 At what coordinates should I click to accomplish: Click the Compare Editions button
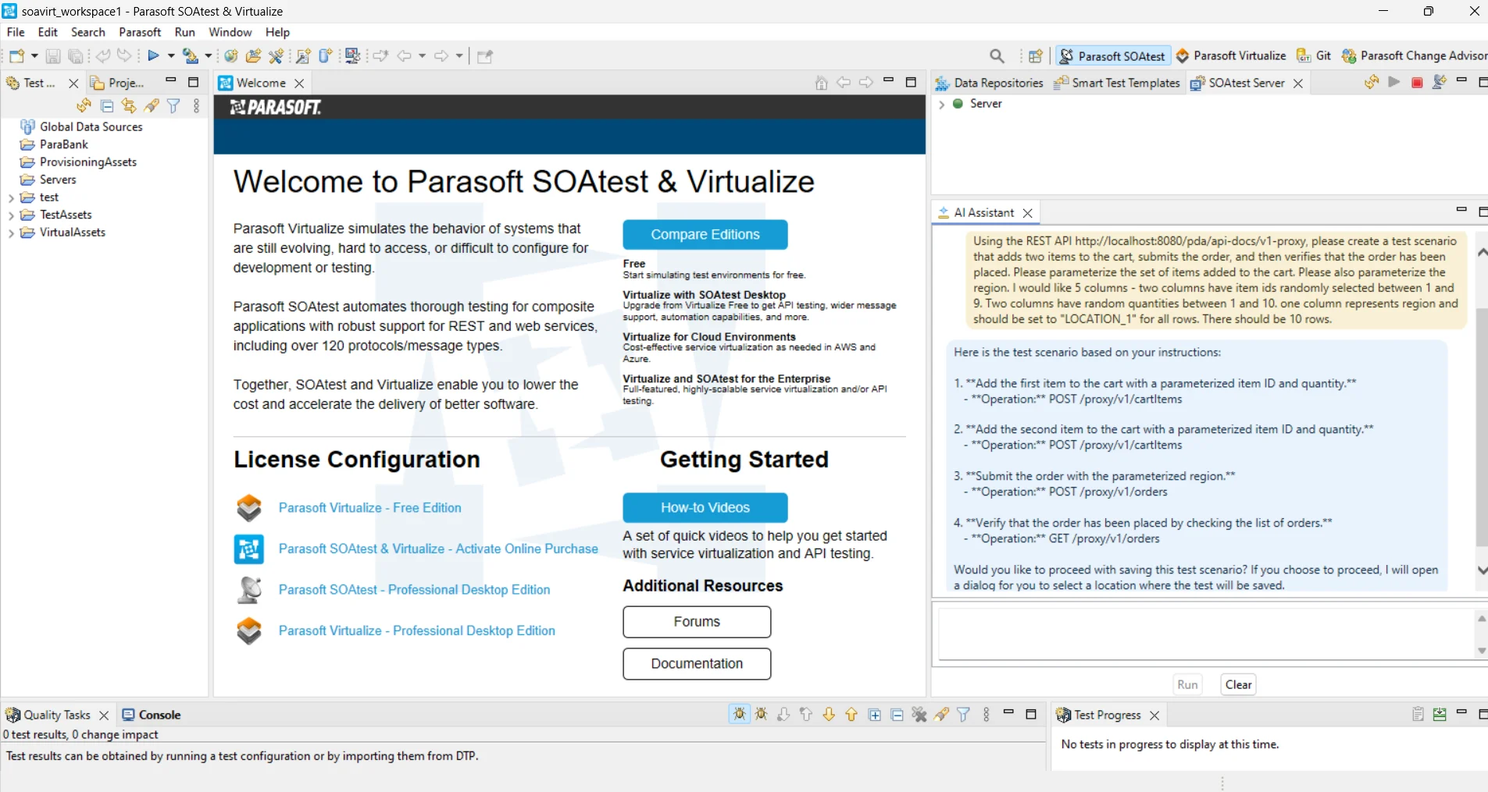click(x=705, y=235)
